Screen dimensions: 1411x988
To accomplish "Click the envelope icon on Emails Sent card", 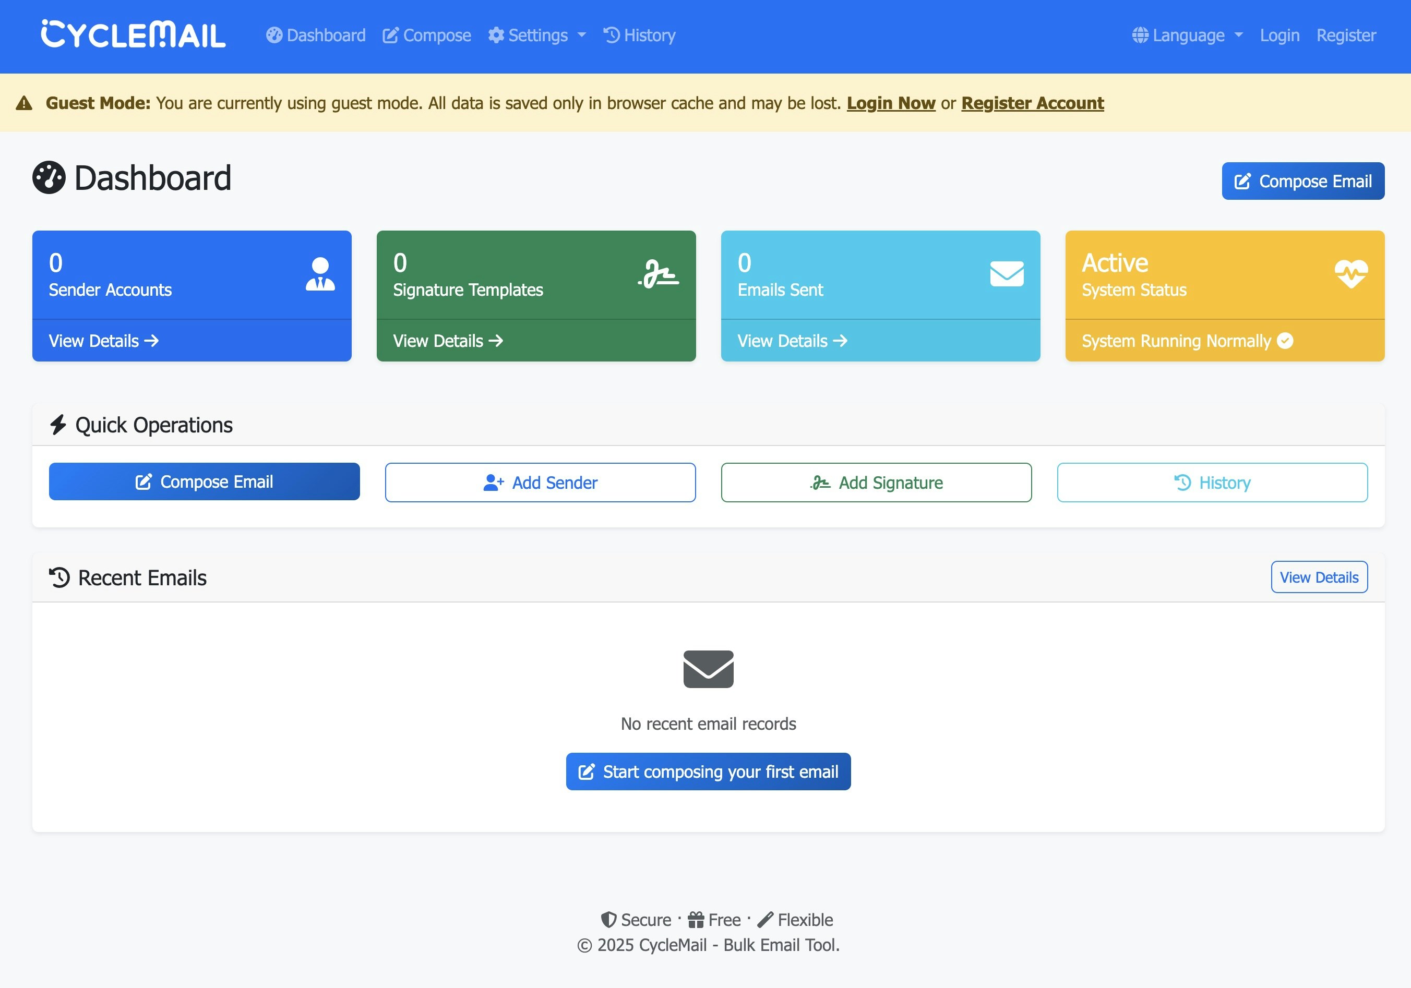I will click(1006, 274).
